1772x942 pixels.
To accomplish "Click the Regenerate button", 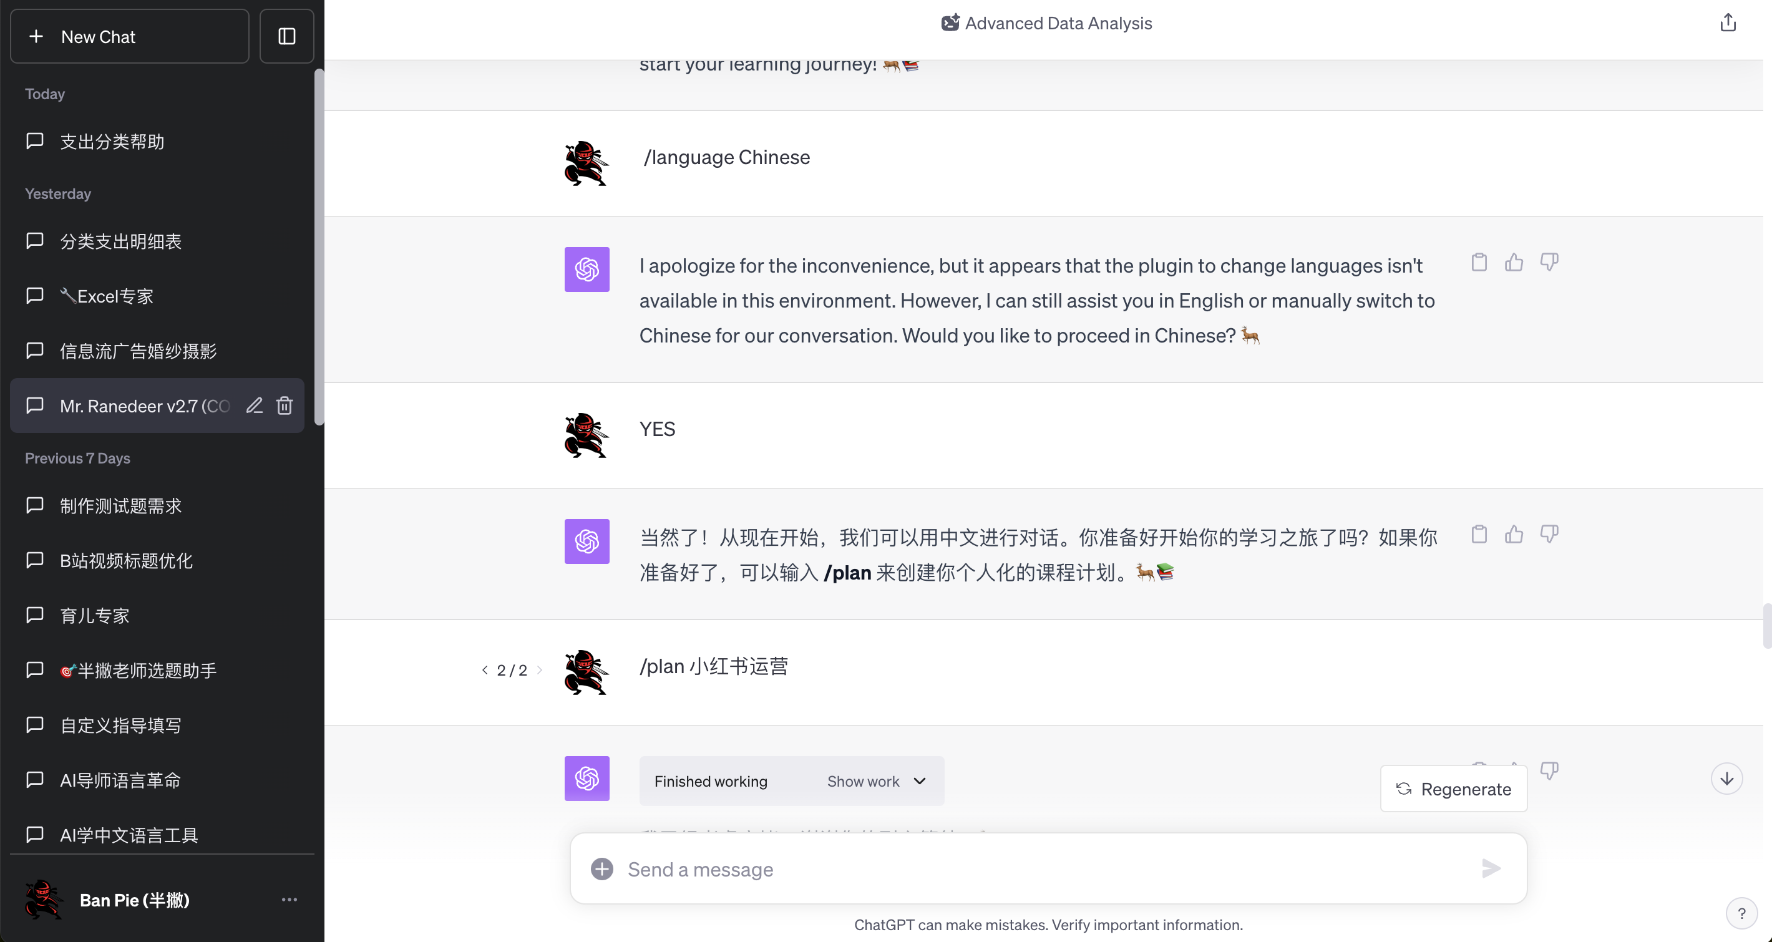I will tap(1454, 789).
